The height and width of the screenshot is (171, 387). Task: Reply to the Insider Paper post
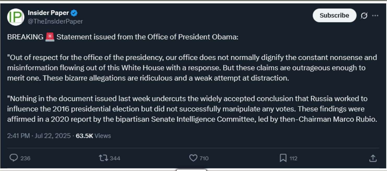click(14, 158)
